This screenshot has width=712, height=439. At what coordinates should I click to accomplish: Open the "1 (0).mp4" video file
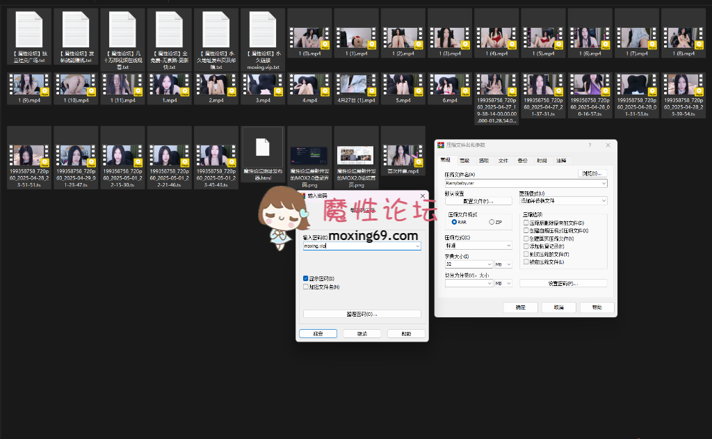(309, 35)
